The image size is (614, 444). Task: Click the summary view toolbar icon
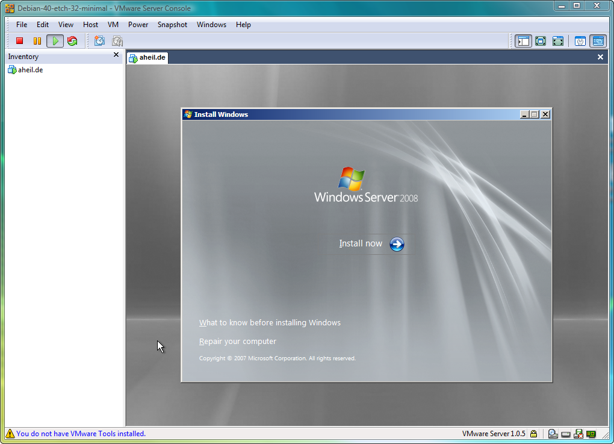(580, 41)
